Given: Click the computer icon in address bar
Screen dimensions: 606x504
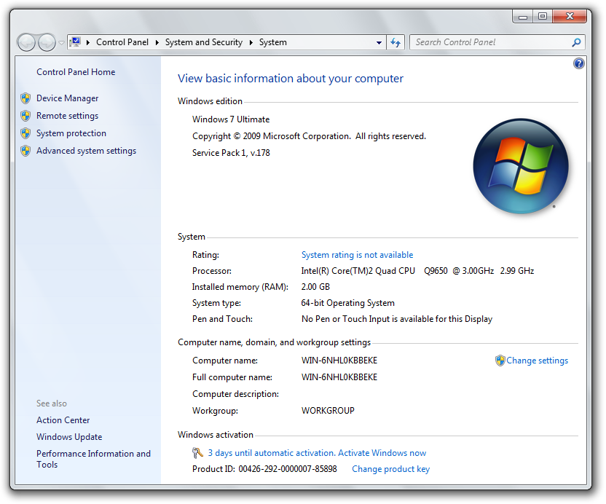Looking at the screenshot, I should click(x=76, y=42).
